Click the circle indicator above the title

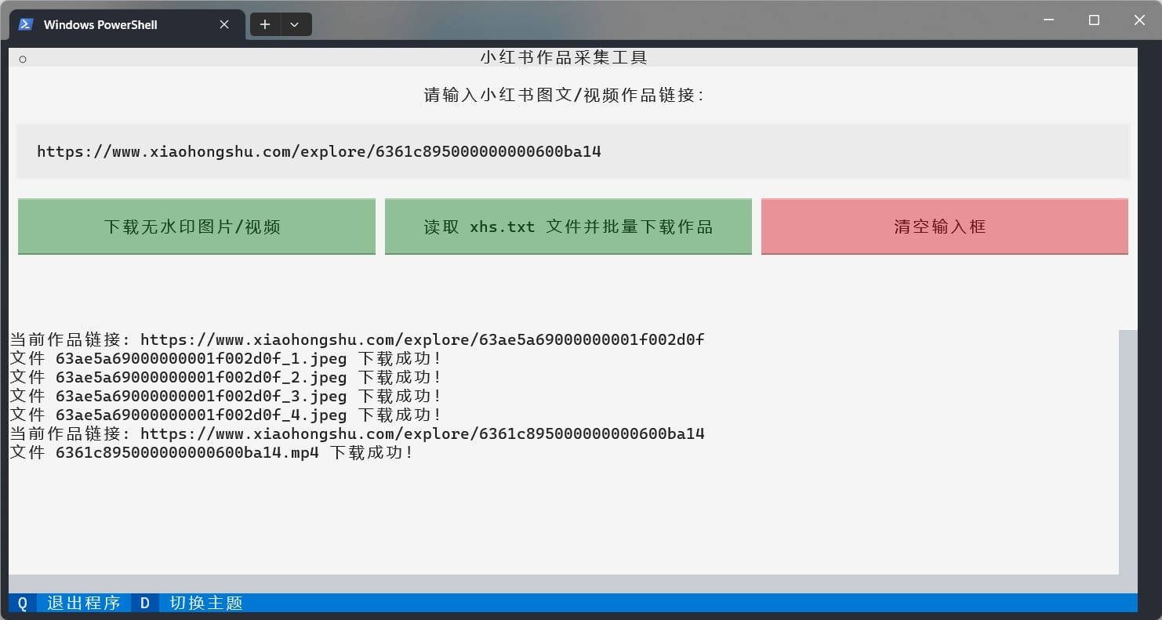(x=23, y=58)
